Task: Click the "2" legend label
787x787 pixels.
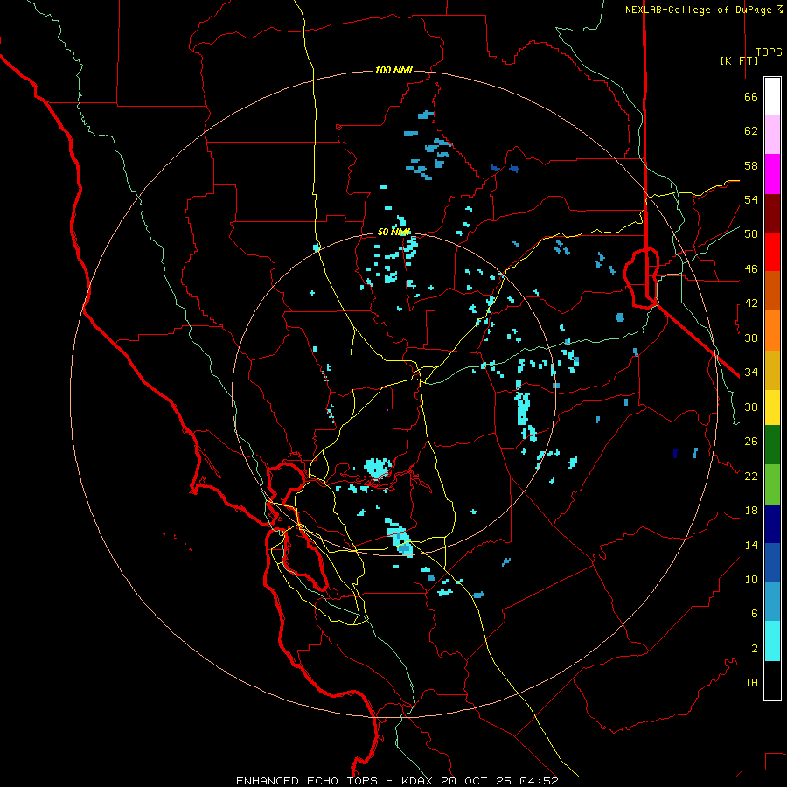Action: [x=755, y=649]
